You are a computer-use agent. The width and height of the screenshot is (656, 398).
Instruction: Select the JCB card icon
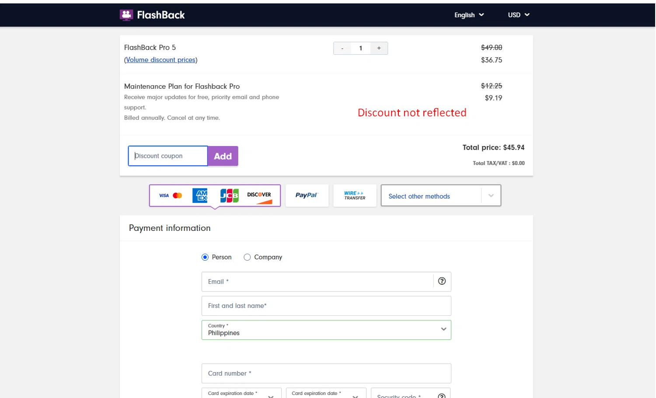pyautogui.click(x=229, y=196)
